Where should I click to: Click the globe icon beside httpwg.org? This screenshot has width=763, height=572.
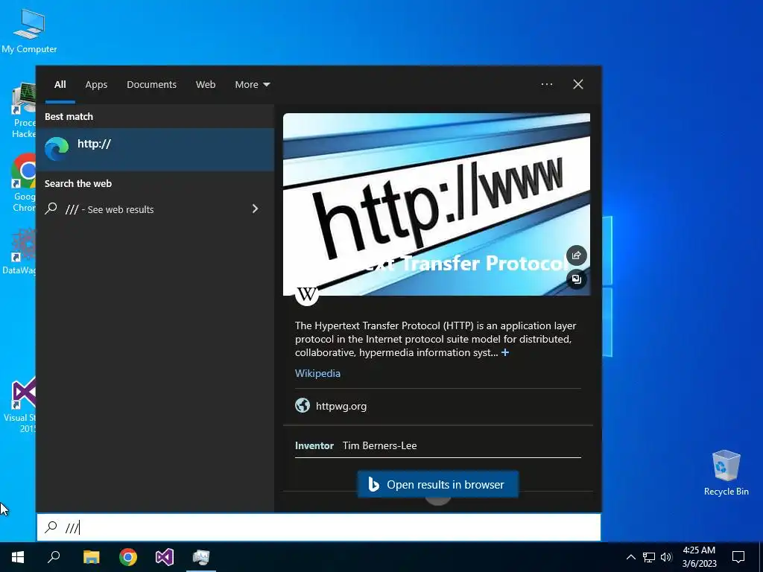303,405
